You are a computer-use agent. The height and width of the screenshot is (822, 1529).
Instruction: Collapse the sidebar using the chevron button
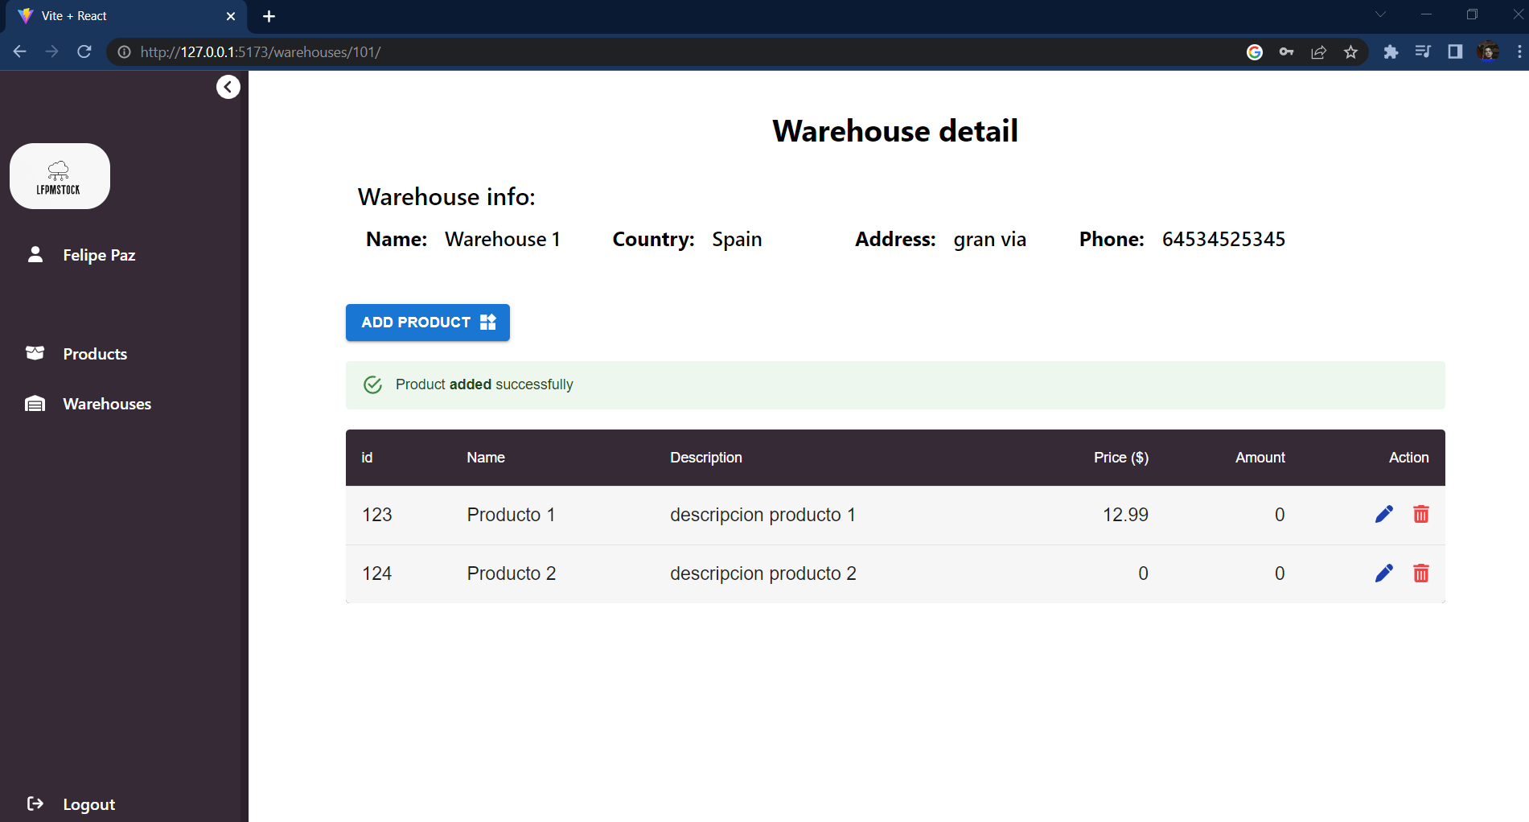tap(228, 86)
